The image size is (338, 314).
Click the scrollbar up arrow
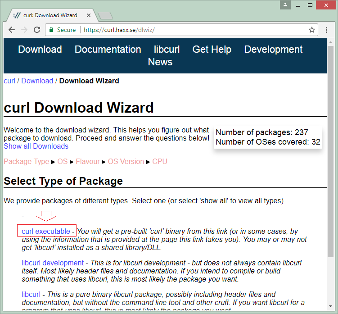pos(330,42)
